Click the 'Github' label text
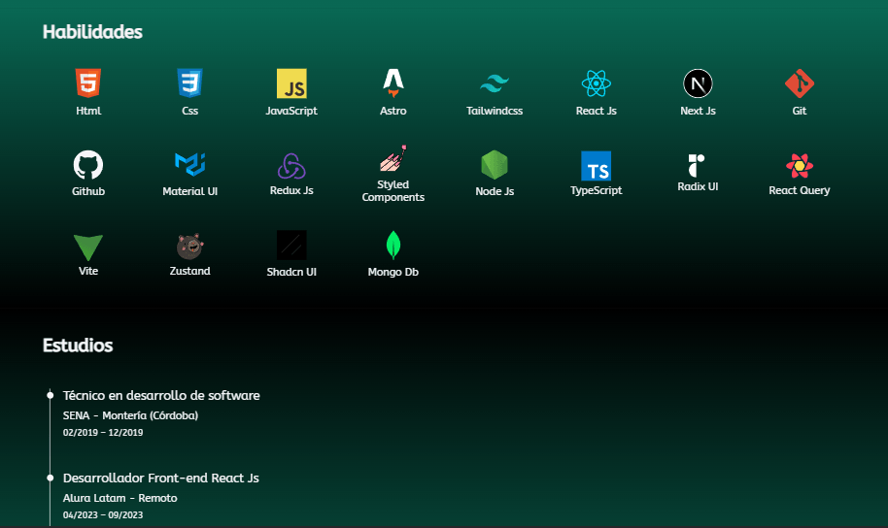Image resolution: width=888 pixels, height=528 pixels. point(88,191)
